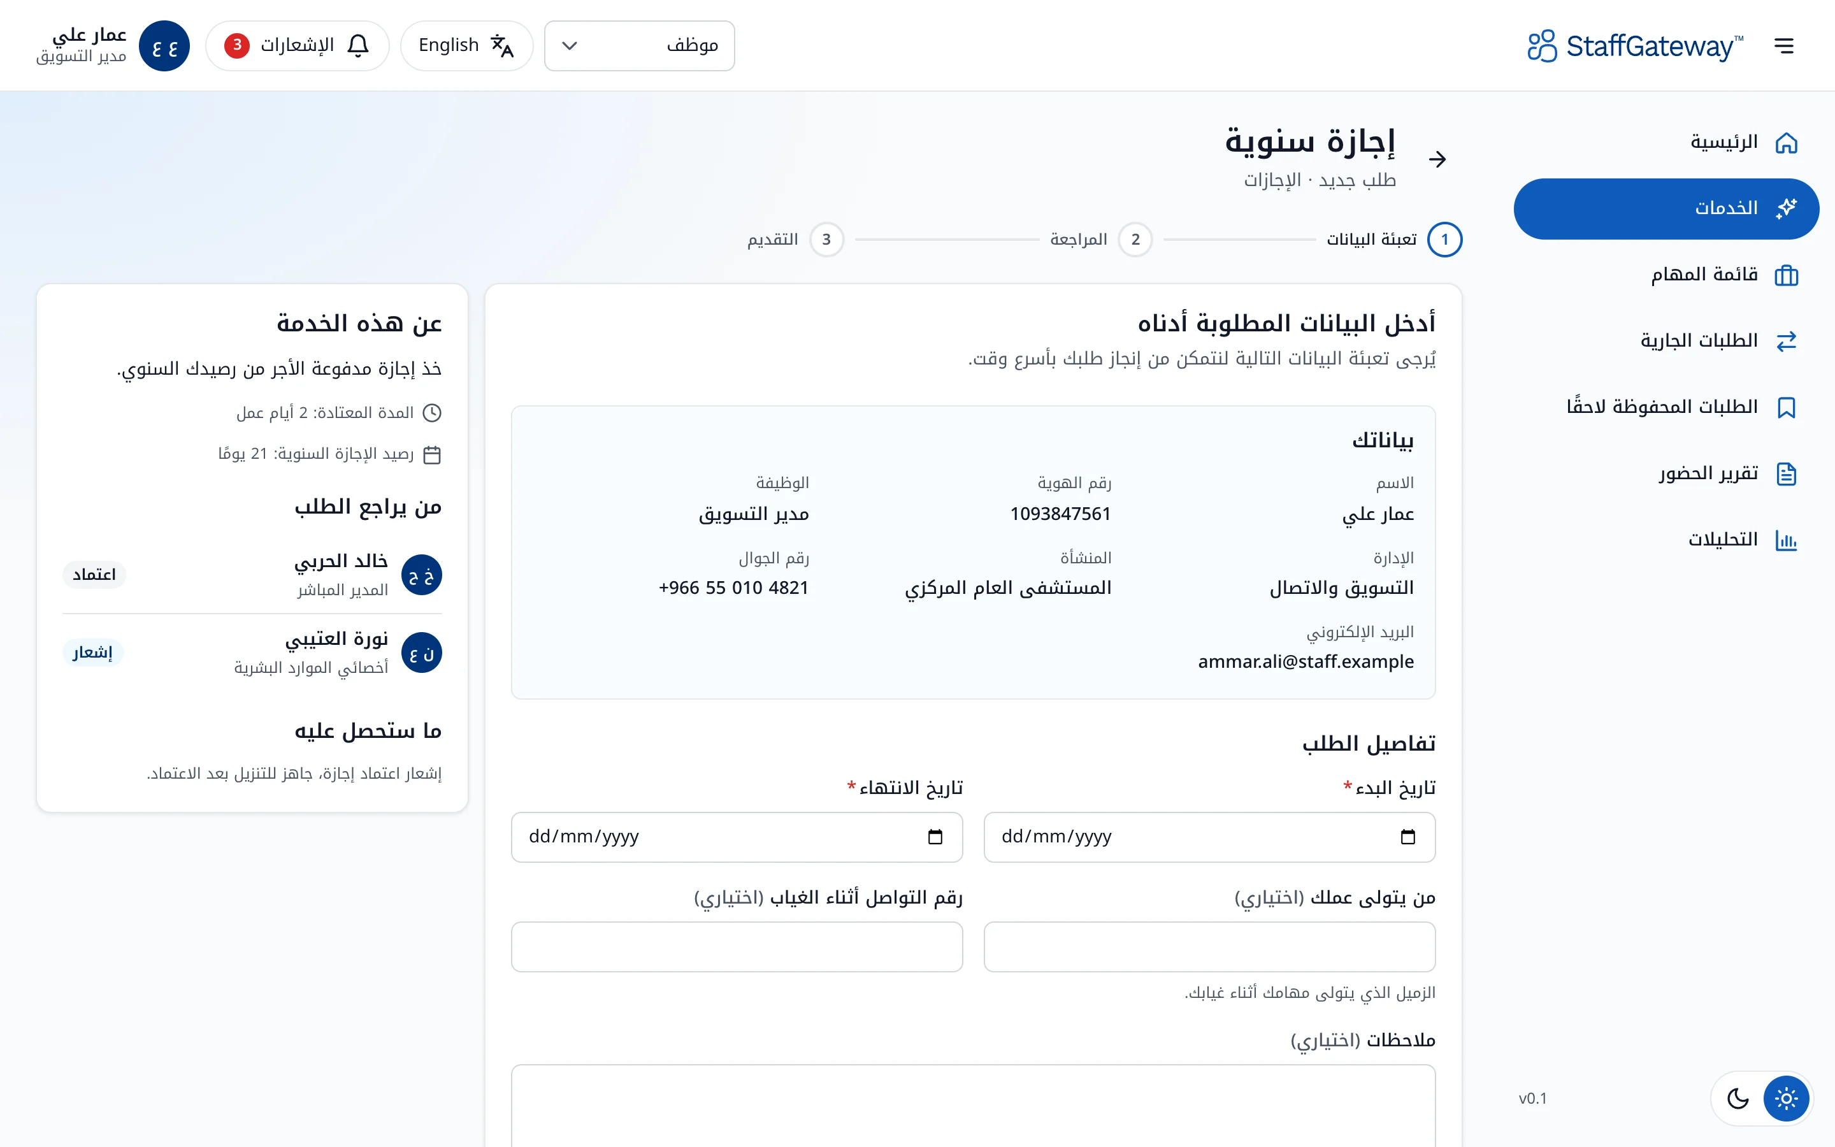Click the ملاحظات notes textarea
The height and width of the screenshot is (1147, 1835).
(x=974, y=1106)
